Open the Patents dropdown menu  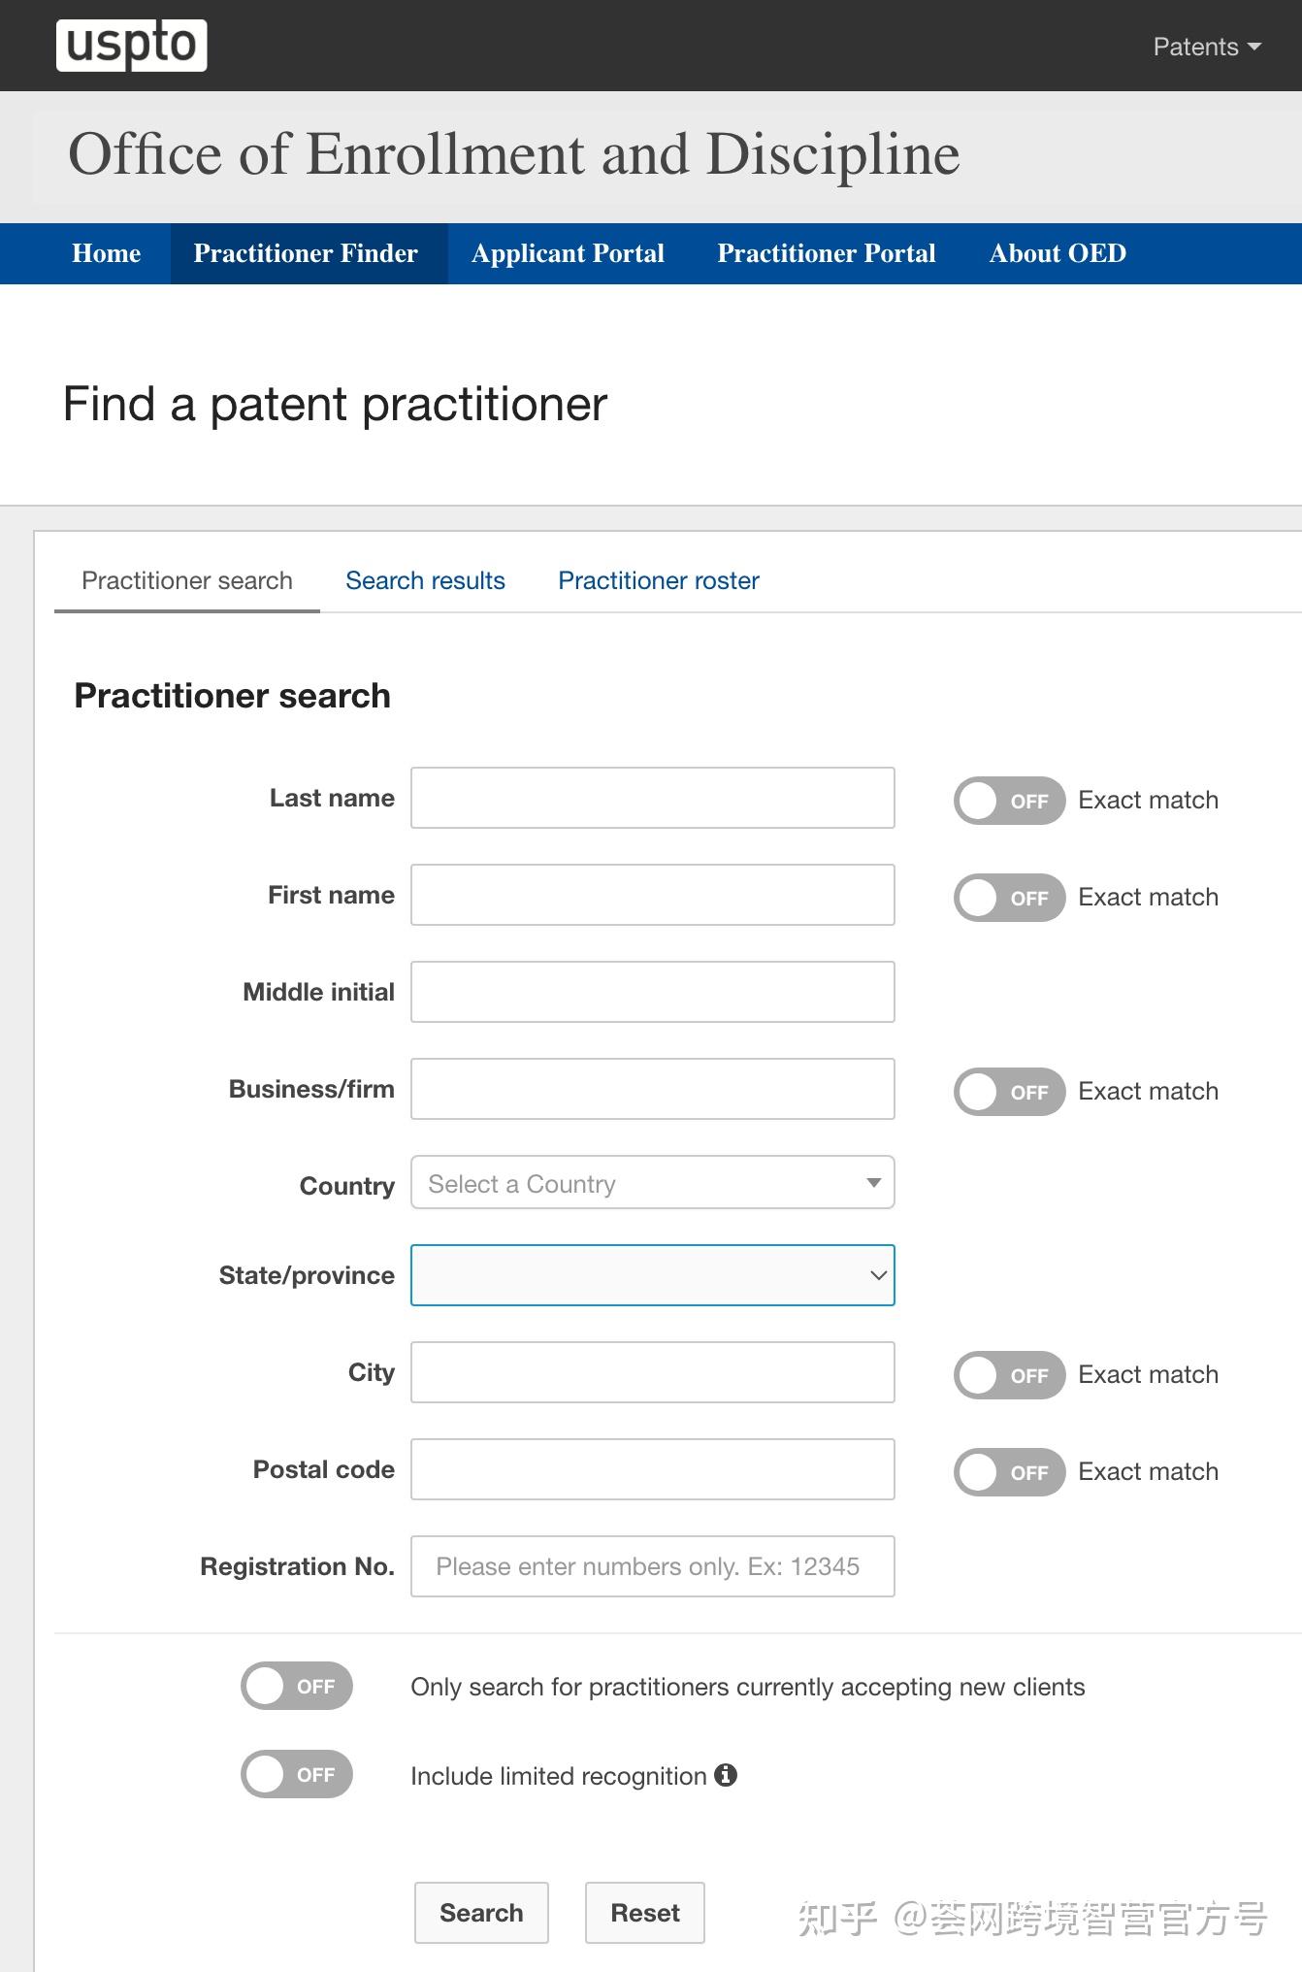[1206, 47]
